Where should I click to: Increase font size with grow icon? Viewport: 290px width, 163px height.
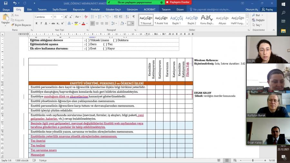pos(66,17)
